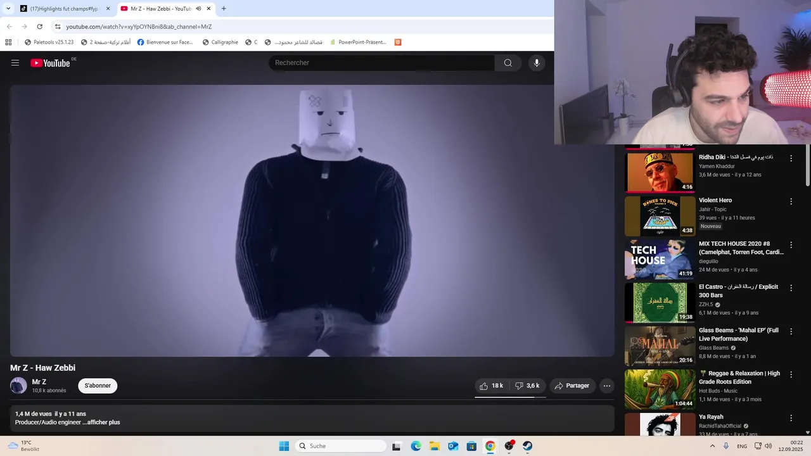Start voice search with microphone icon
Image resolution: width=811 pixels, height=456 pixels.
click(x=537, y=63)
